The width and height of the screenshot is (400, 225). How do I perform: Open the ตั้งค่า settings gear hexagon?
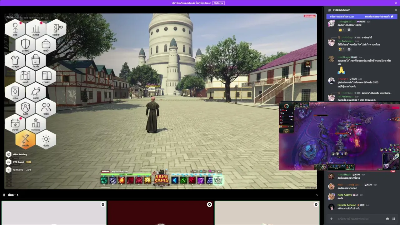[x=46, y=140]
